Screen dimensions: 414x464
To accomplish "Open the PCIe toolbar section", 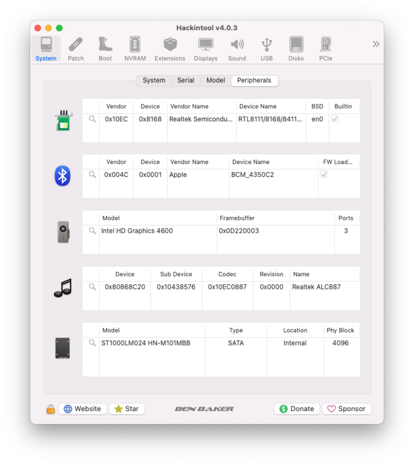I will coord(325,49).
